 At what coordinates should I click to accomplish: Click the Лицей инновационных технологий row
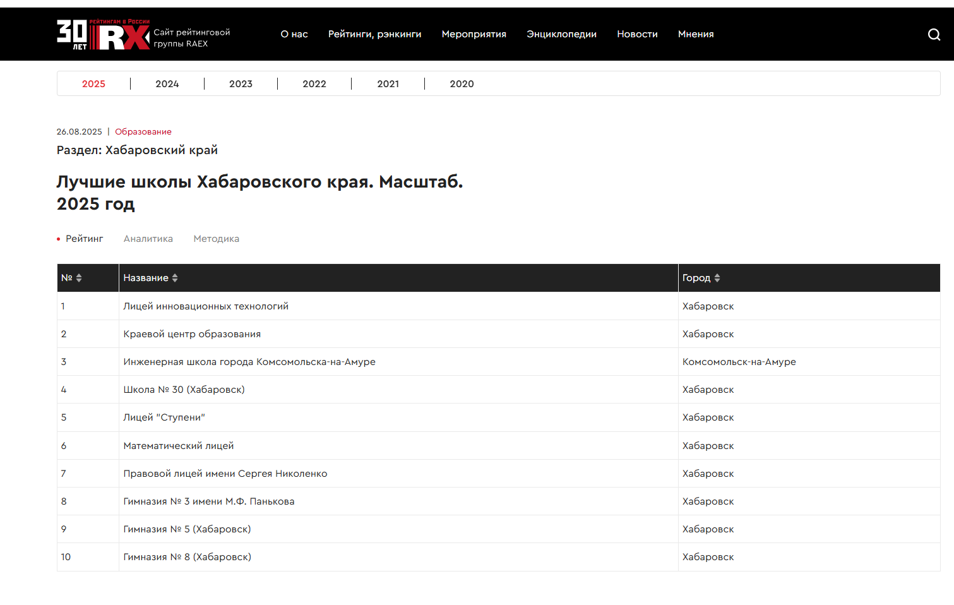tap(206, 306)
